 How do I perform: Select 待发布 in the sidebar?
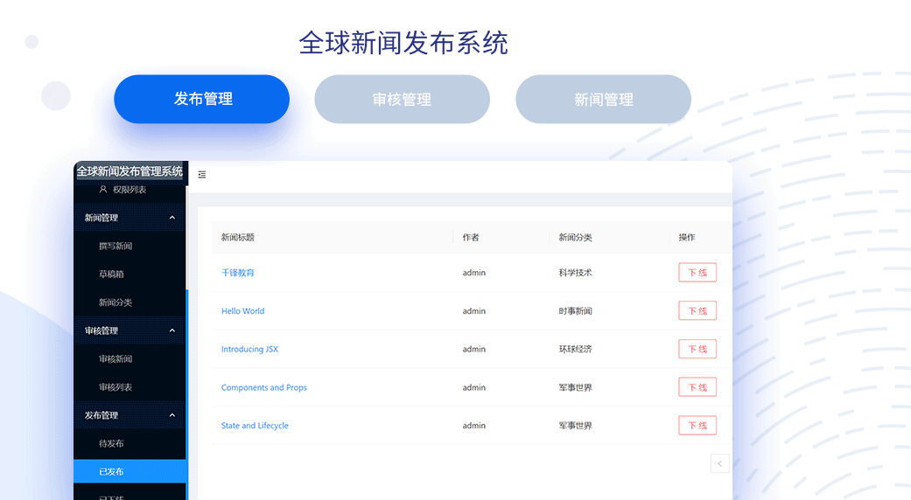click(112, 444)
